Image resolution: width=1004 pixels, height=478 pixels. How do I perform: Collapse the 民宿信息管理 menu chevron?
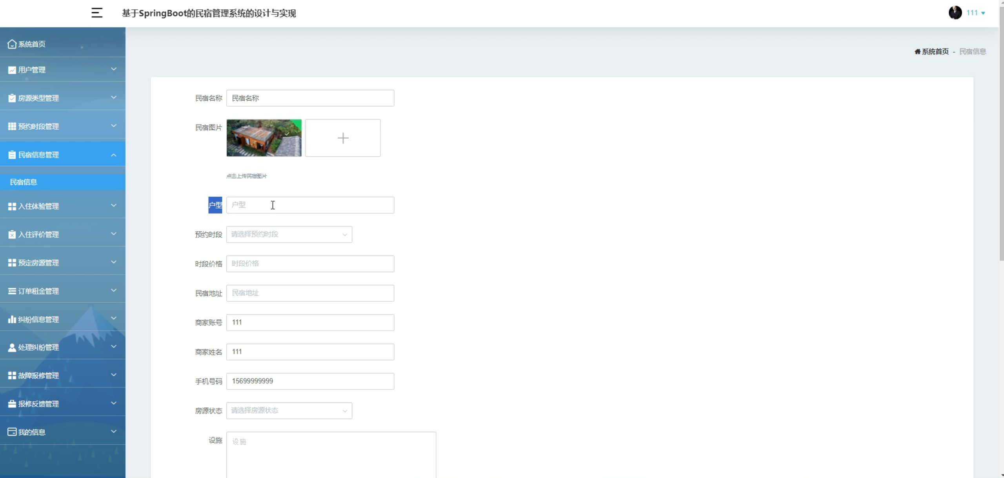[113, 155]
